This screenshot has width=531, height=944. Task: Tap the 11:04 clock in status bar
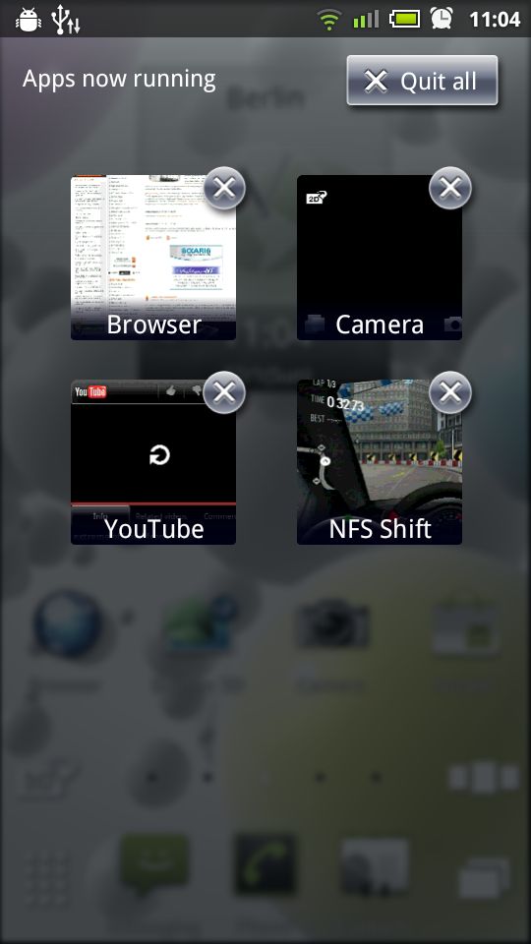tap(495, 20)
